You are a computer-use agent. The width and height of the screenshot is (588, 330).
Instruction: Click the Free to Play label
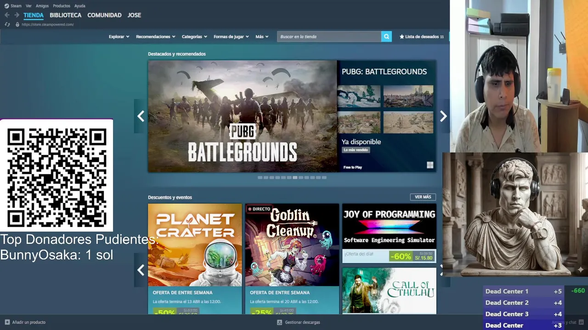(353, 167)
